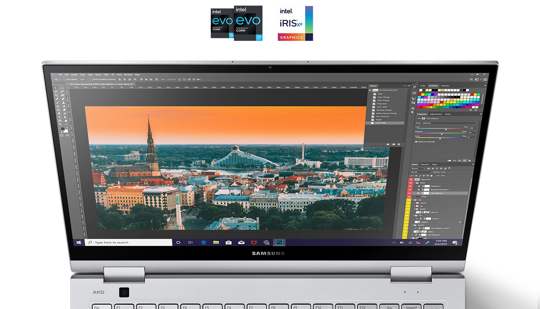Click the share icon at top right
Image resolution: width=540 pixels, height=309 pixels.
[485, 79]
